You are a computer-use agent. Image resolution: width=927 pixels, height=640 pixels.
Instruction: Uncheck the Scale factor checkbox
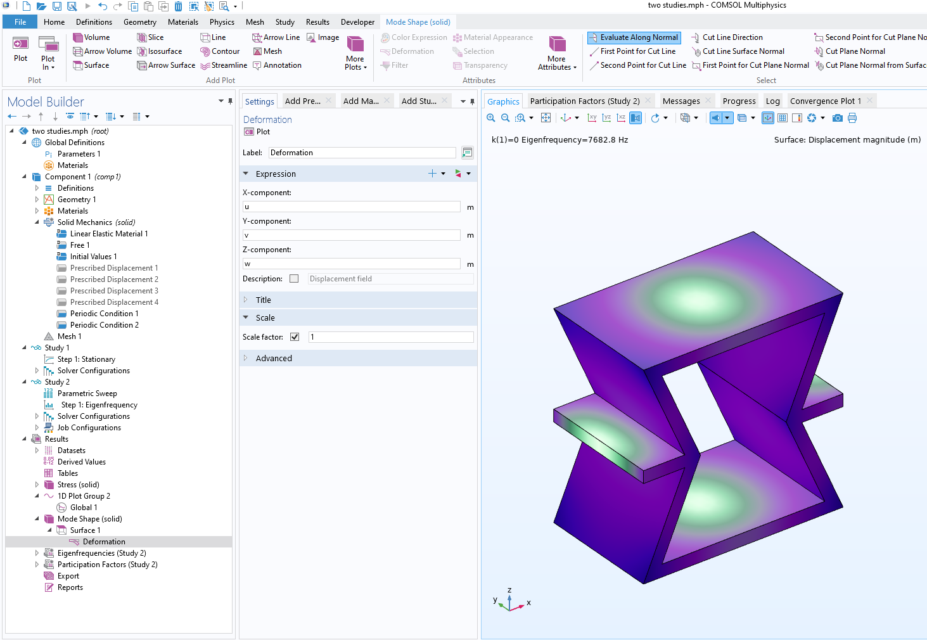tap(295, 337)
